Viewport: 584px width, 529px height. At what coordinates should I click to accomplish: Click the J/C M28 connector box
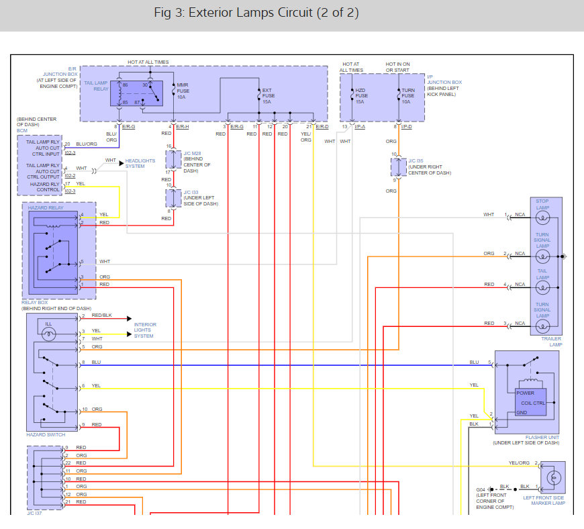pos(174,160)
